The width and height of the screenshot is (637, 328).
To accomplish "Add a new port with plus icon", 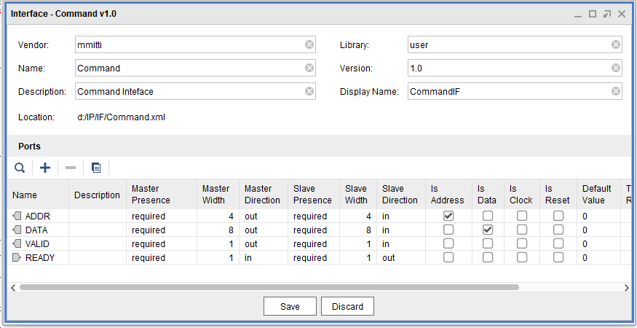I will click(45, 168).
